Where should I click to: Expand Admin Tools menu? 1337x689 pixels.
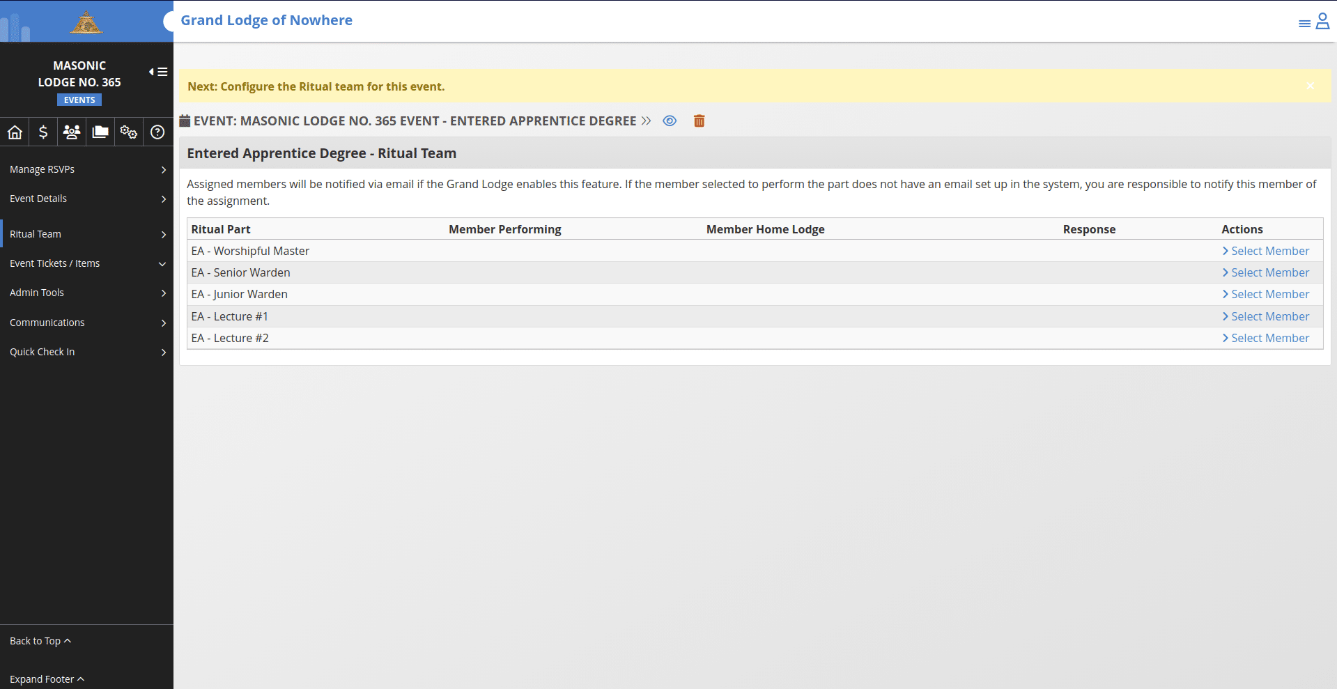click(86, 293)
